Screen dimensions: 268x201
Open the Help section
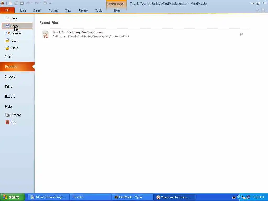(x=17, y=106)
